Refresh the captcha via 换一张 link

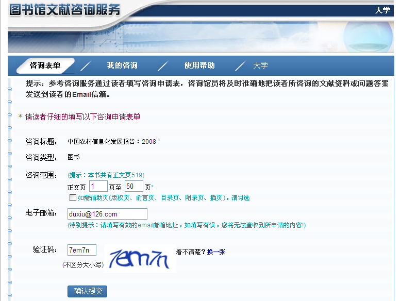click(216, 252)
